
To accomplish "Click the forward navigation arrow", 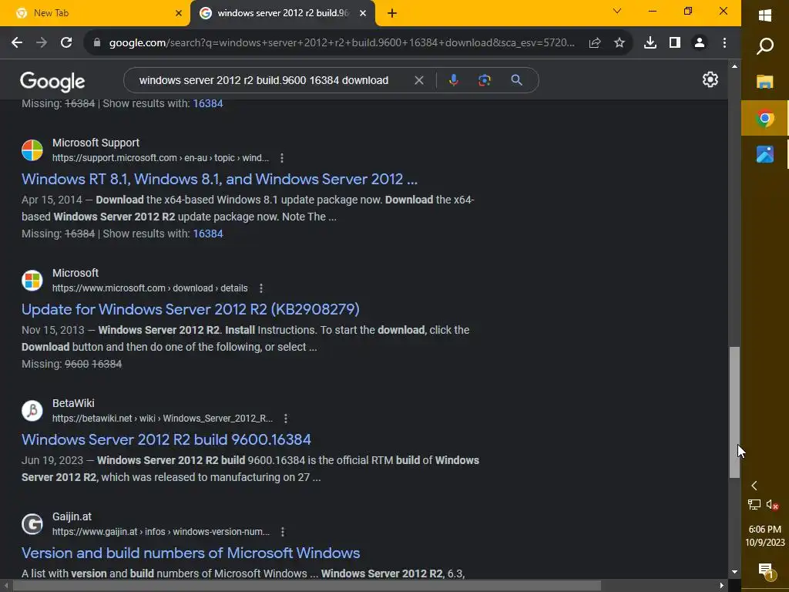I will click(42, 43).
